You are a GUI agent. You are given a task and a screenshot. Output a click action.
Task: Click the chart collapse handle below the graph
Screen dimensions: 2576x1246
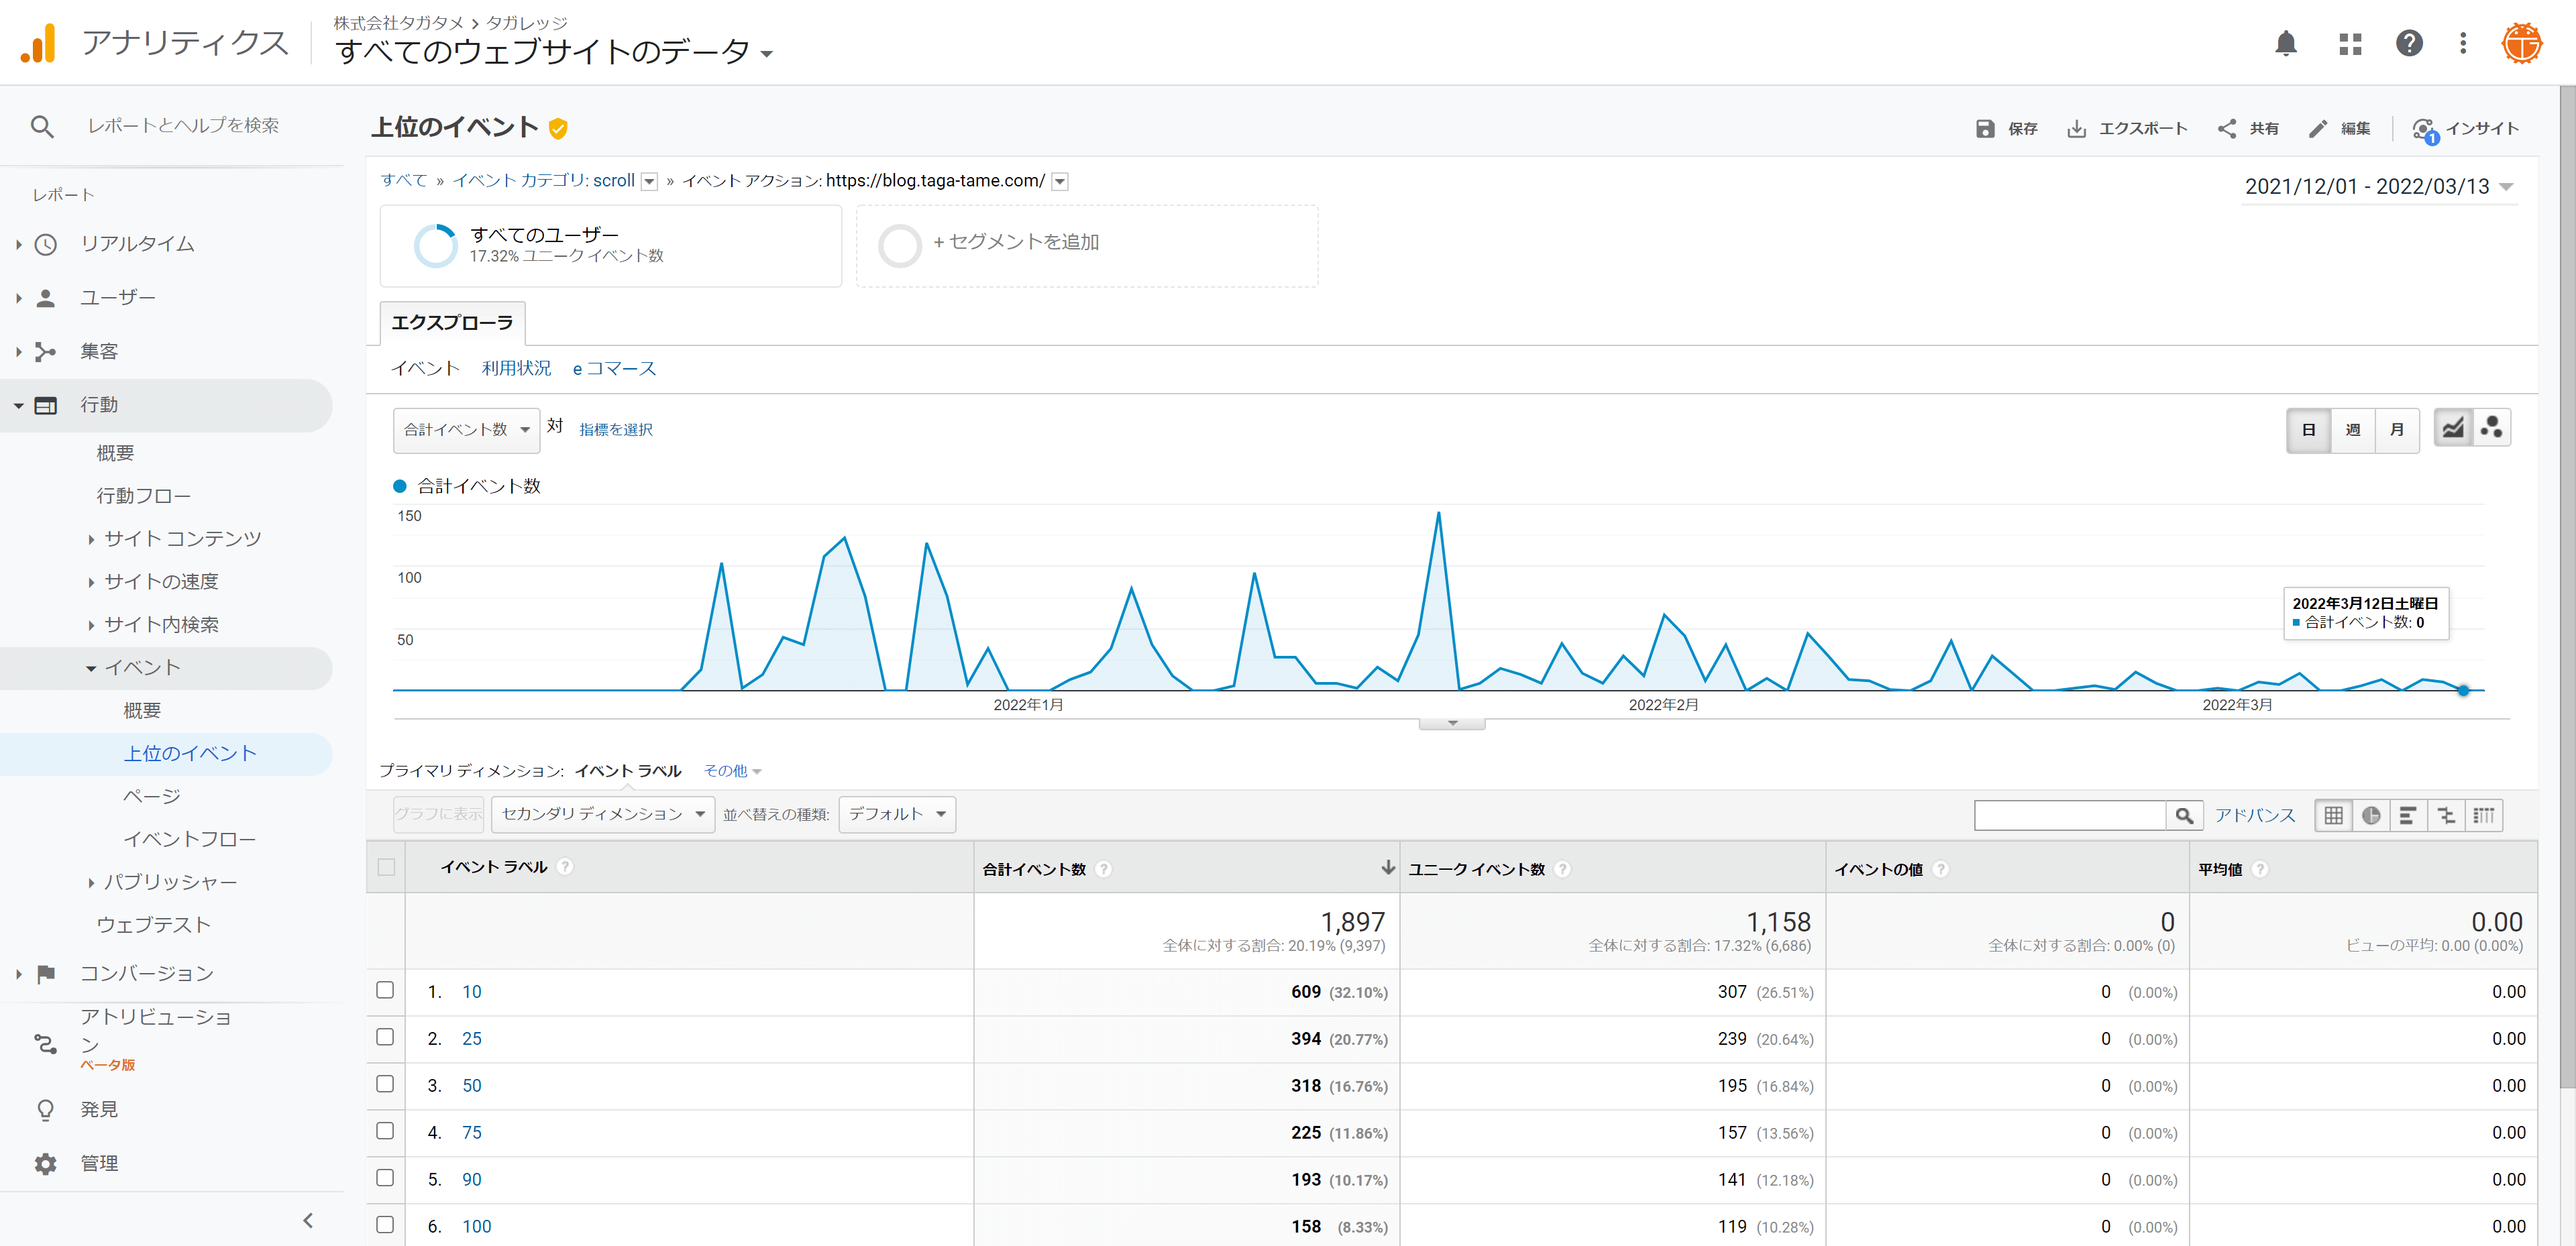coord(1452,723)
